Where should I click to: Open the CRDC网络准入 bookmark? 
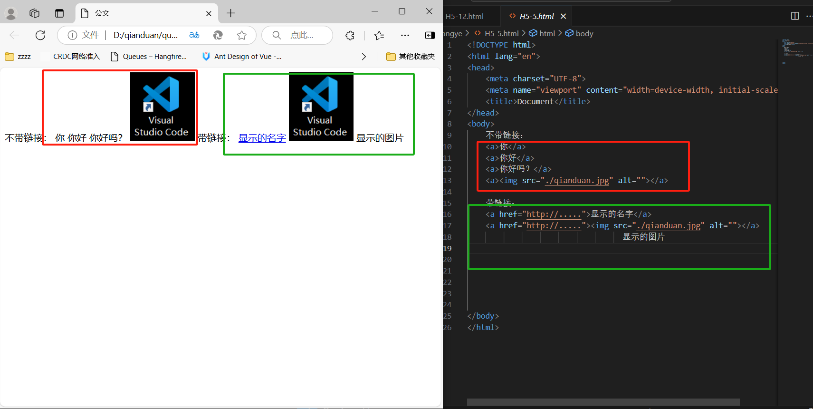pyautogui.click(x=71, y=57)
